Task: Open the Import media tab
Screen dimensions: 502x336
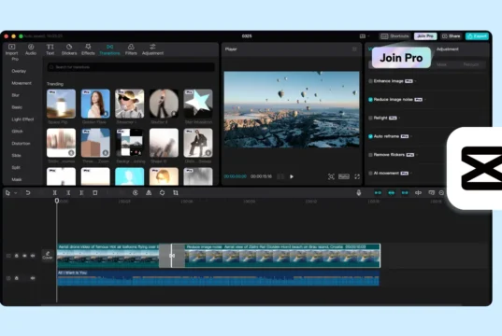Action: tap(11, 49)
